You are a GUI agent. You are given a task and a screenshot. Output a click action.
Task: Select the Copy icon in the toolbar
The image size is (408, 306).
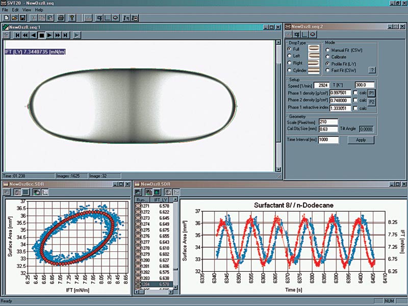[x=43, y=17]
